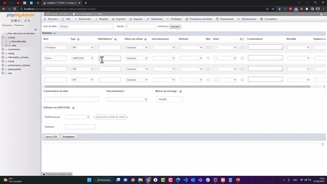Open the Taille/Valeurs help icon
The width and height of the screenshot is (327, 184).
tap(115, 39)
